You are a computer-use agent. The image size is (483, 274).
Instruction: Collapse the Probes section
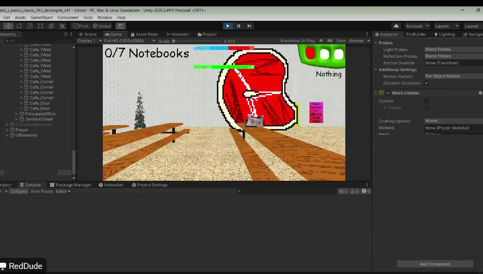pyautogui.click(x=376, y=43)
